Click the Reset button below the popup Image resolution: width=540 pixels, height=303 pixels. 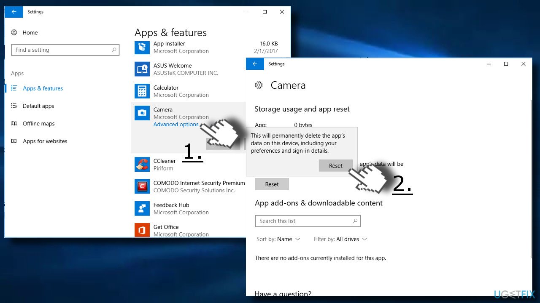click(272, 184)
